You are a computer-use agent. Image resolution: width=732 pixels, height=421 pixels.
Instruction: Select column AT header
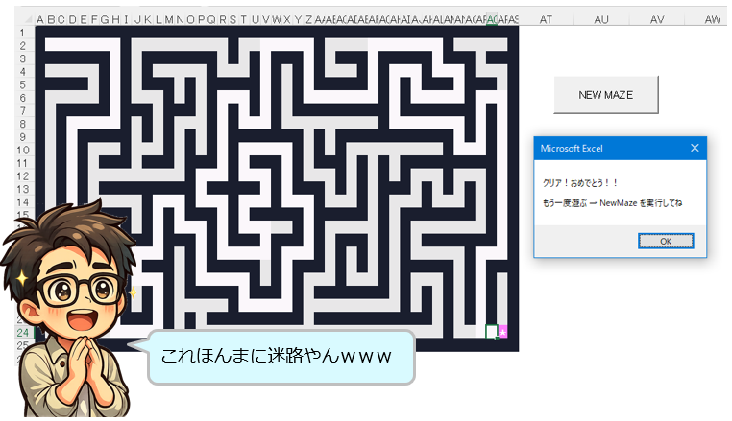pyautogui.click(x=546, y=19)
